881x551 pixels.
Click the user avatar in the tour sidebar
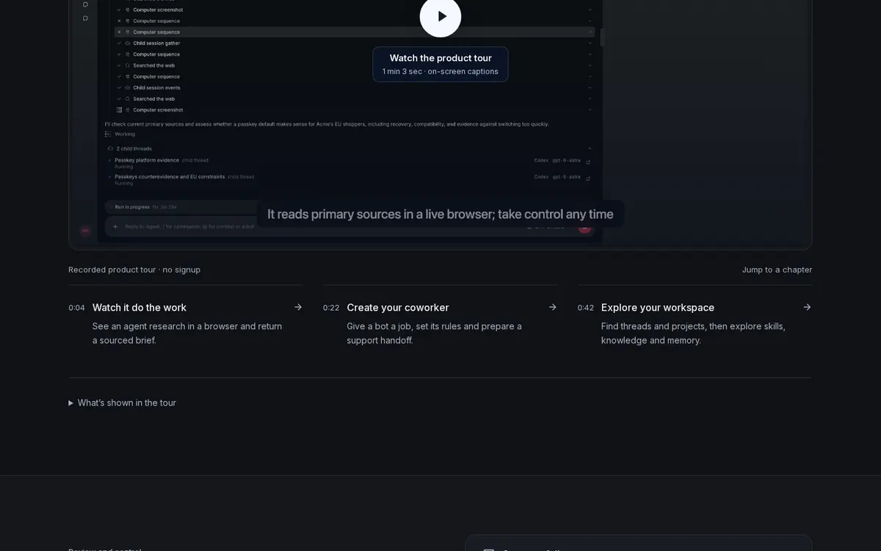click(85, 230)
